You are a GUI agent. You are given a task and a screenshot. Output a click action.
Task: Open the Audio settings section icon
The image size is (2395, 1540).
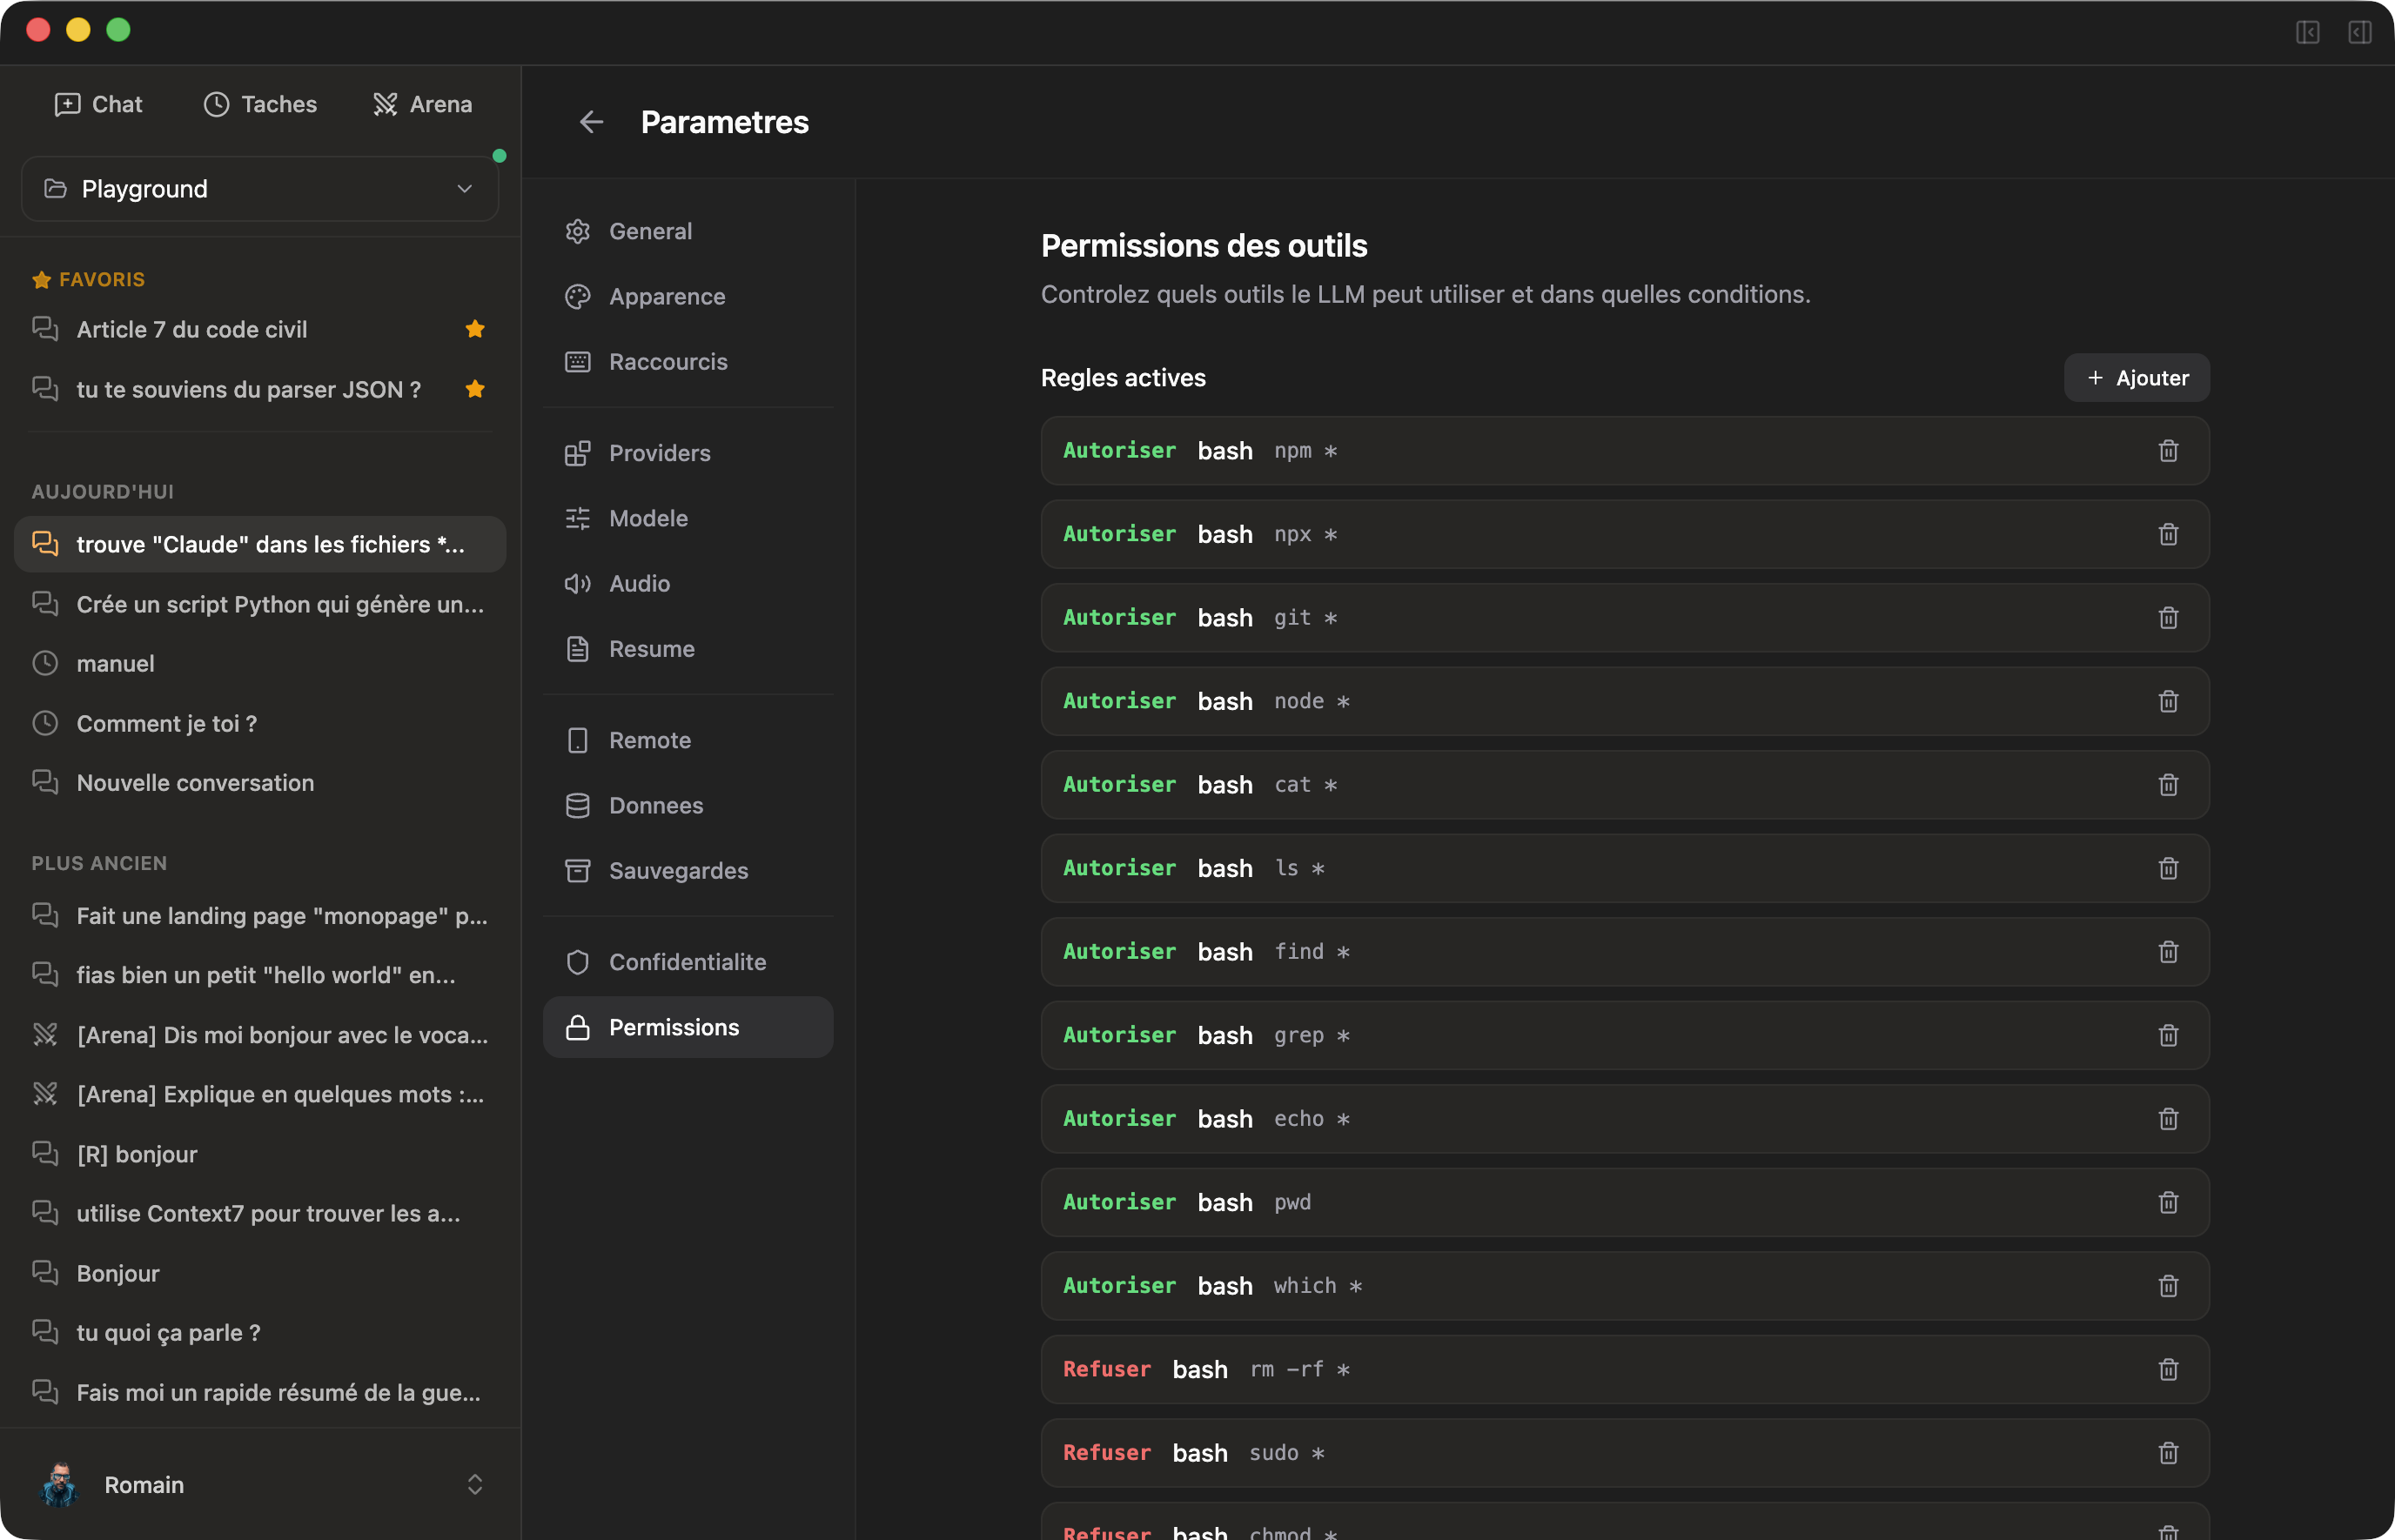[x=578, y=583]
